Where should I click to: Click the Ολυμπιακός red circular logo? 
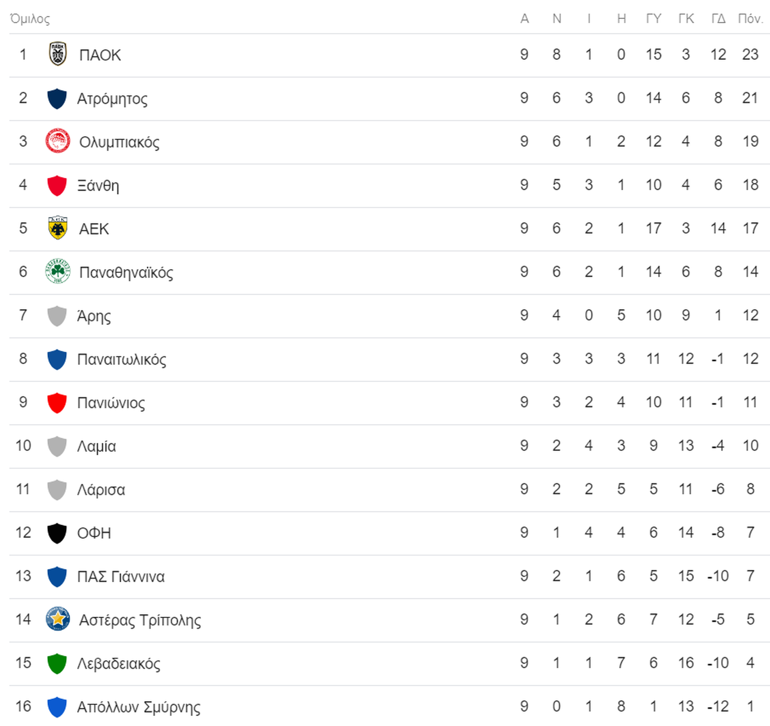[58, 141]
